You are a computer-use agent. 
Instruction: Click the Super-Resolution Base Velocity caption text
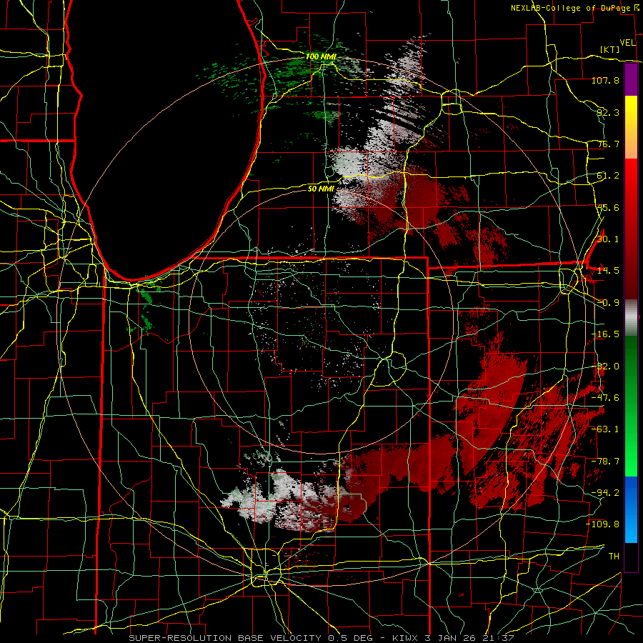point(321,638)
